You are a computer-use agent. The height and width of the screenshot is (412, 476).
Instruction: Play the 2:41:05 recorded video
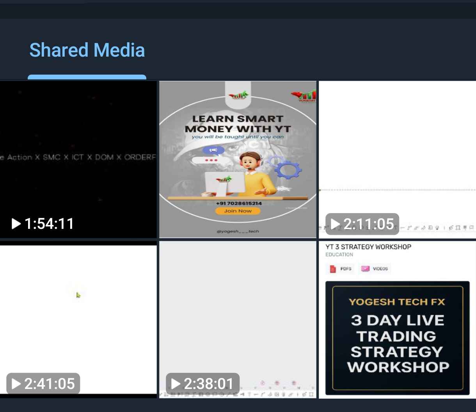point(16,383)
